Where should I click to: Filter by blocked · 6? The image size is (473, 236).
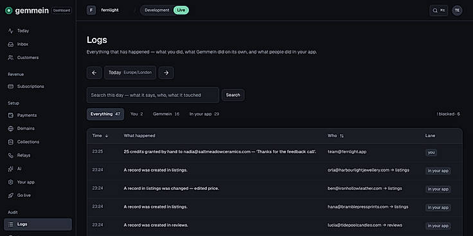449,114
